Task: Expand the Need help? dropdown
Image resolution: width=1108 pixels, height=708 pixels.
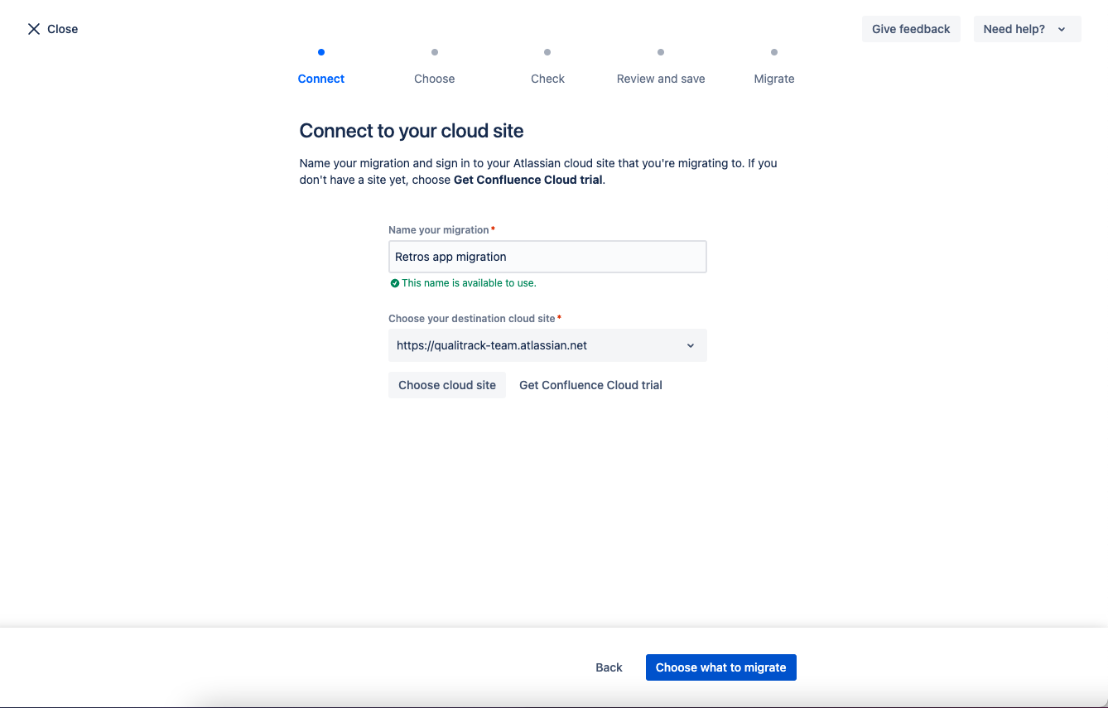Action: pos(1027,29)
